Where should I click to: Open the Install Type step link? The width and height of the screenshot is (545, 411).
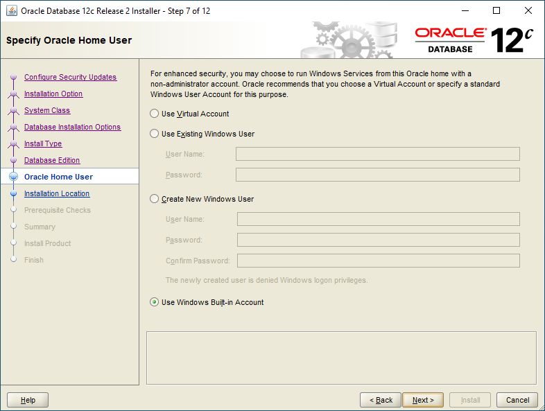[x=43, y=143]
